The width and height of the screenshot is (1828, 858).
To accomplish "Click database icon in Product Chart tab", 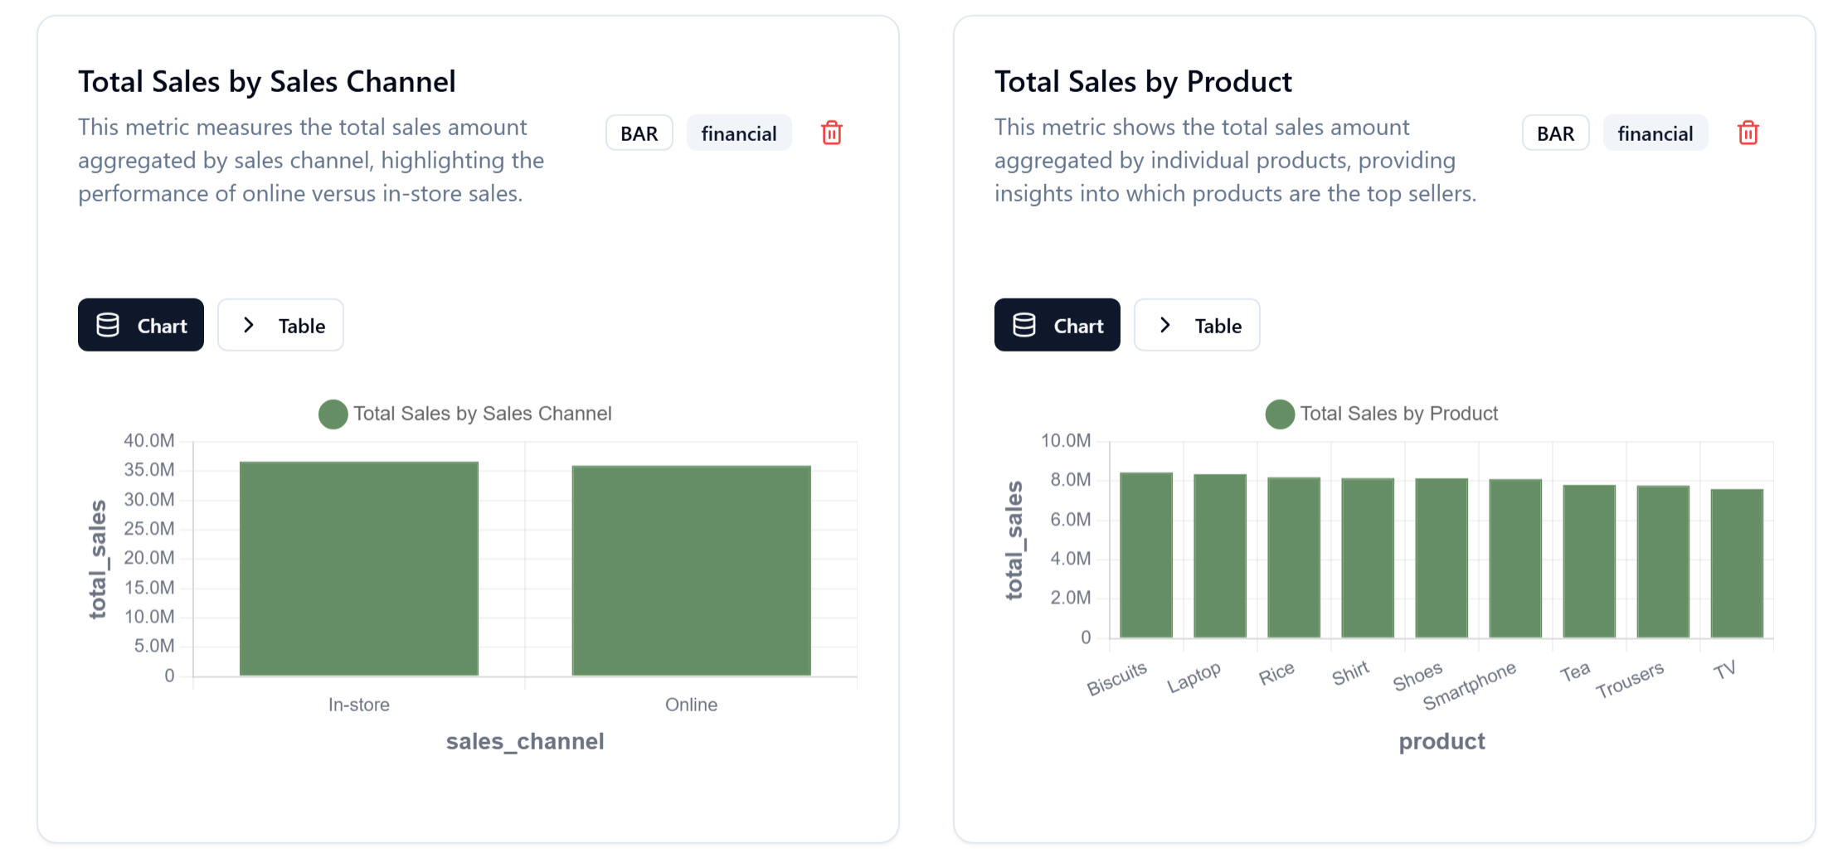I will [x=1024, y=325].
